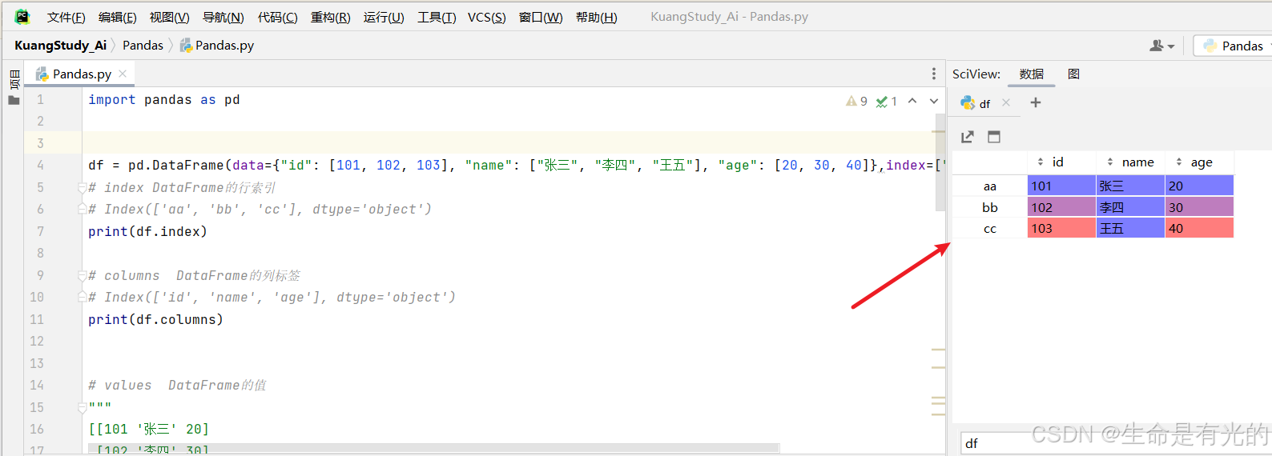Click age cell with value 40
The image size is (1272, 456).
click(1199, 228)
